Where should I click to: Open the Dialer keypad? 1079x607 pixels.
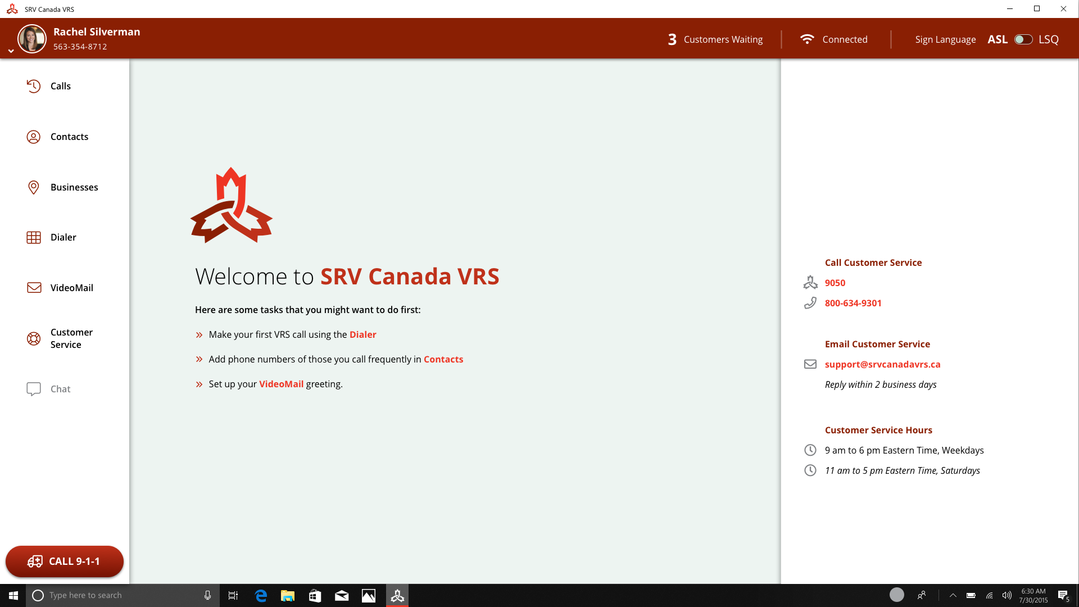pos(63,237)
